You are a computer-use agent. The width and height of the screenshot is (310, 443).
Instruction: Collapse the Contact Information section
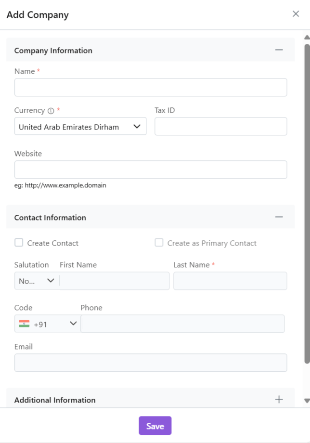tap(279, 217)
